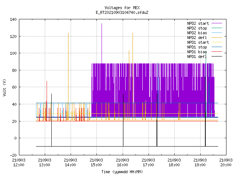233x175 pixels.
Task: Click the Time (yymmdd HH:MM) axis label
Action: [122, 172]
